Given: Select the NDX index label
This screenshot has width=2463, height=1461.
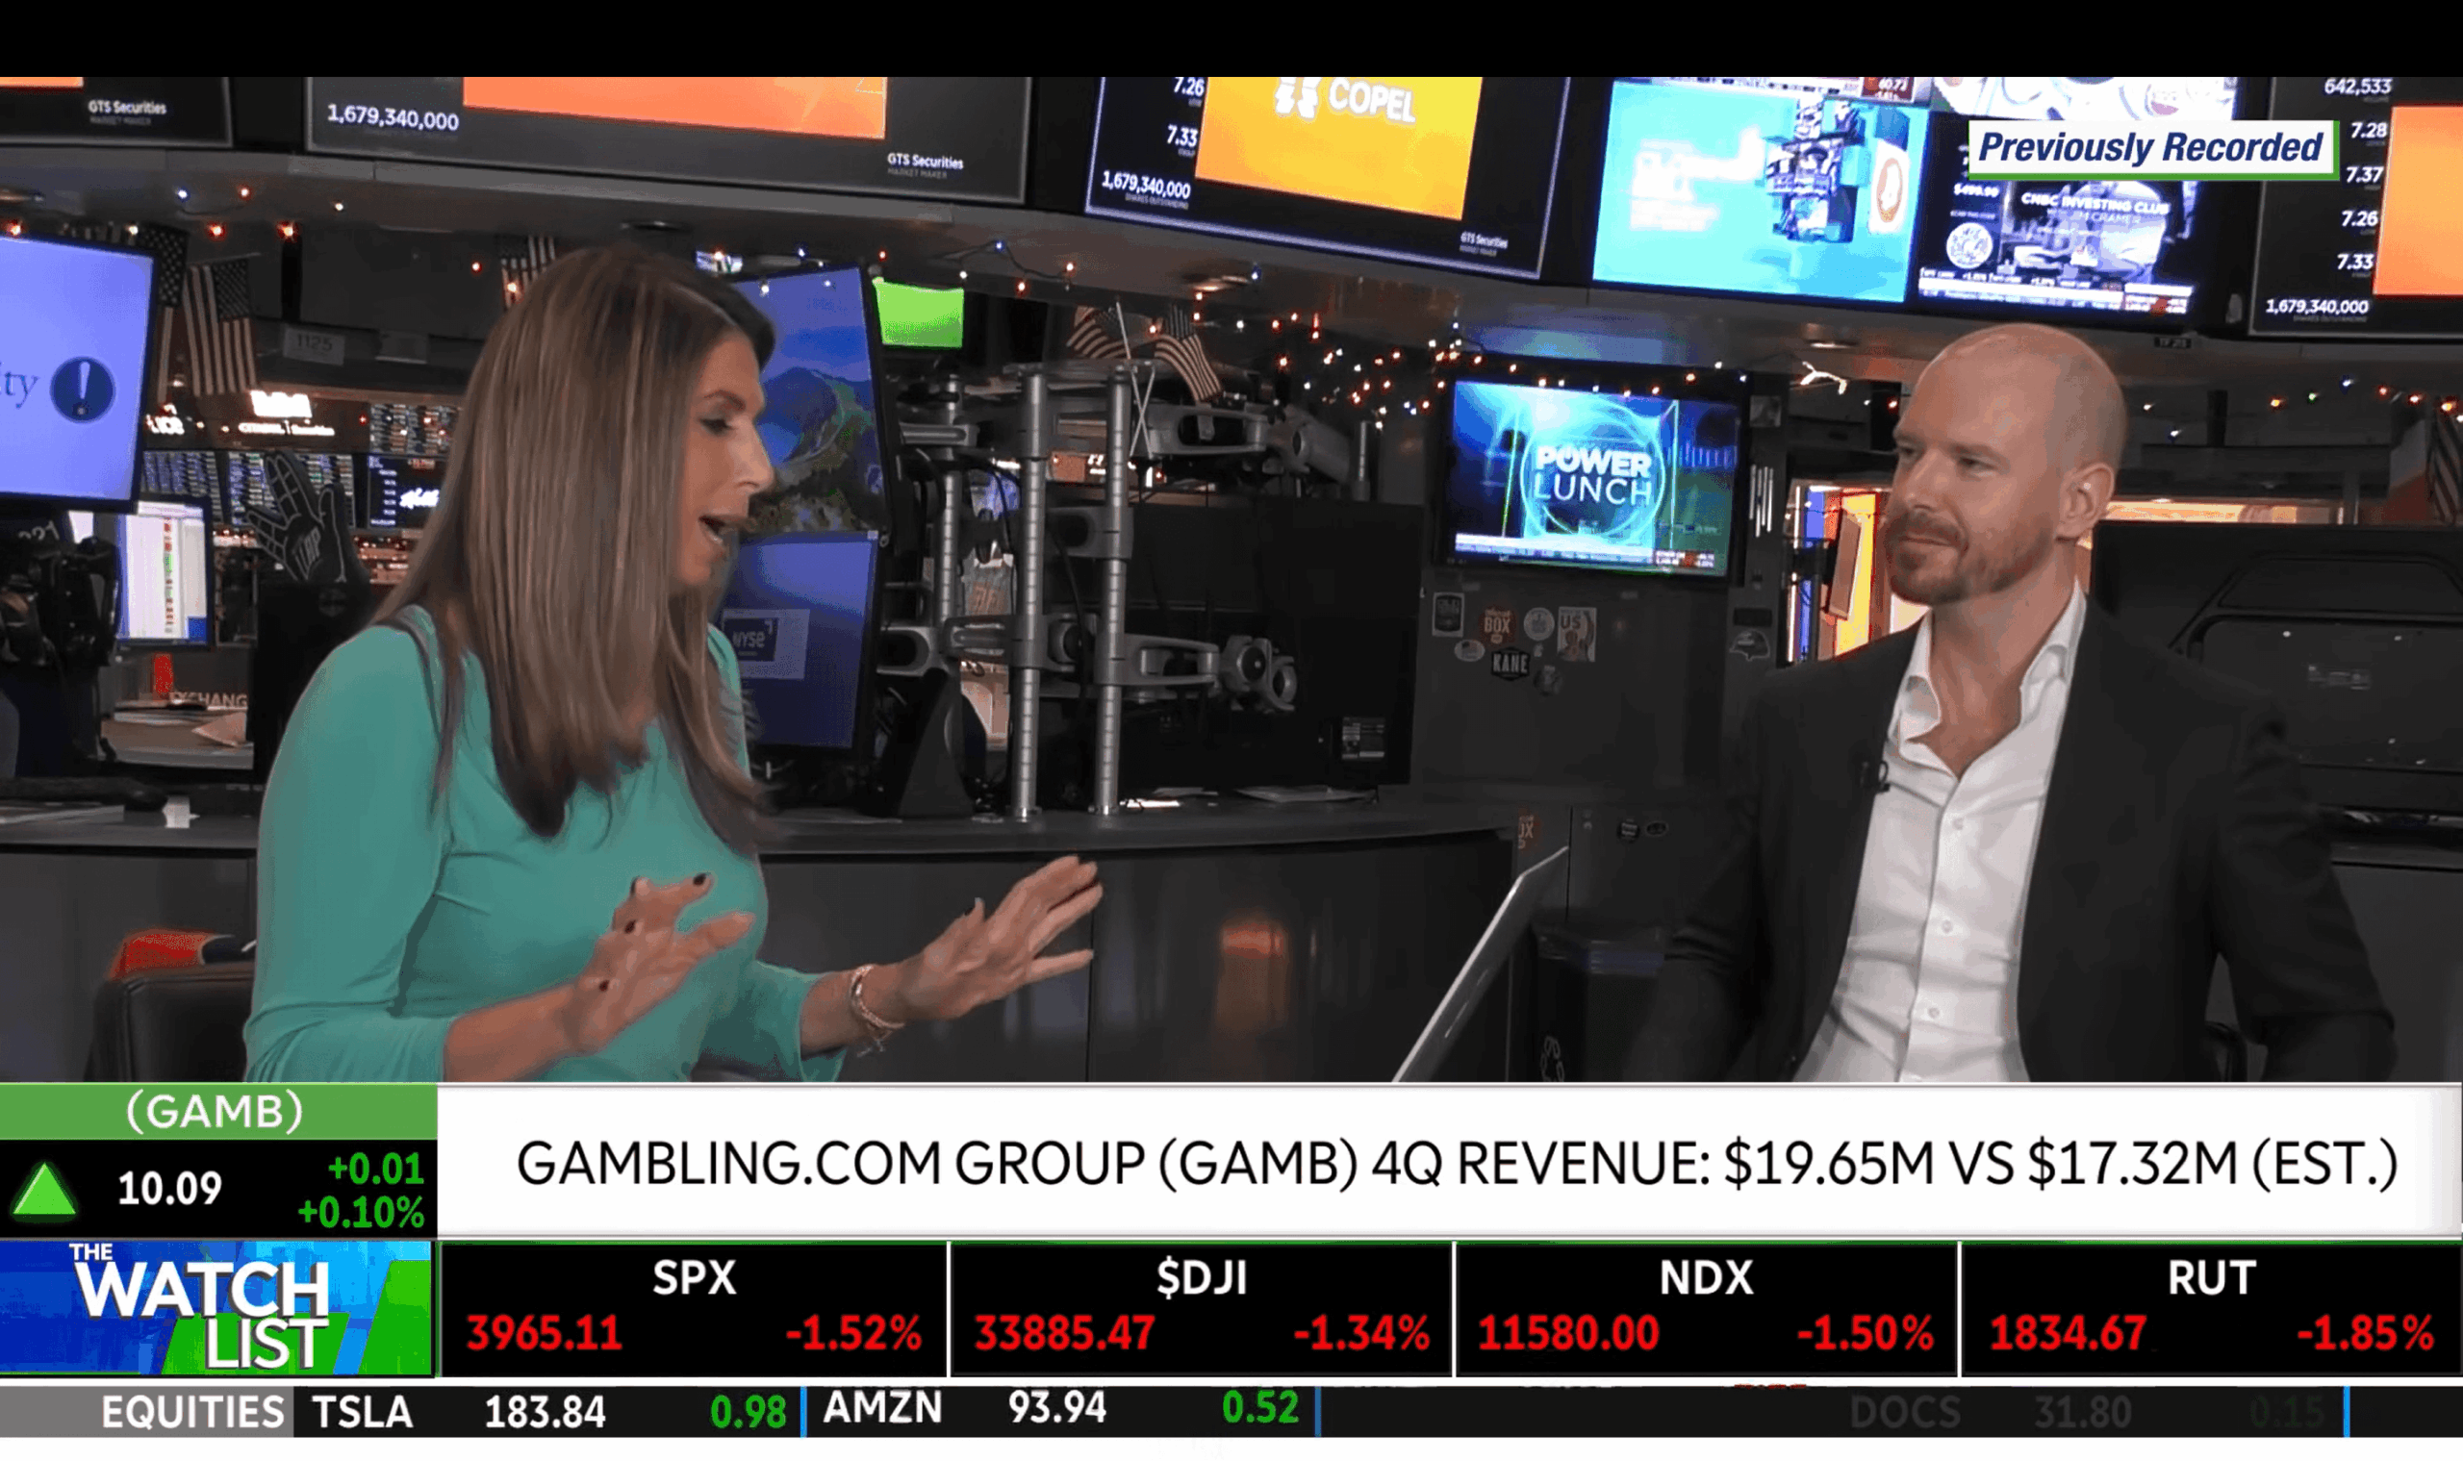Looking at the screenshot, I should [1707, 1278].
